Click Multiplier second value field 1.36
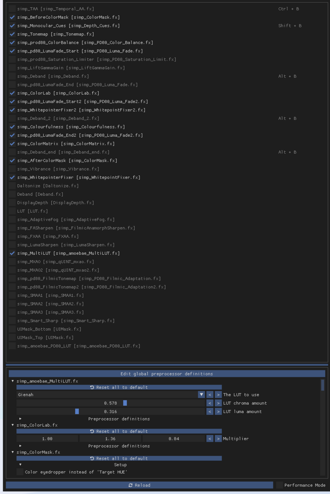 [x=110, y=439]
